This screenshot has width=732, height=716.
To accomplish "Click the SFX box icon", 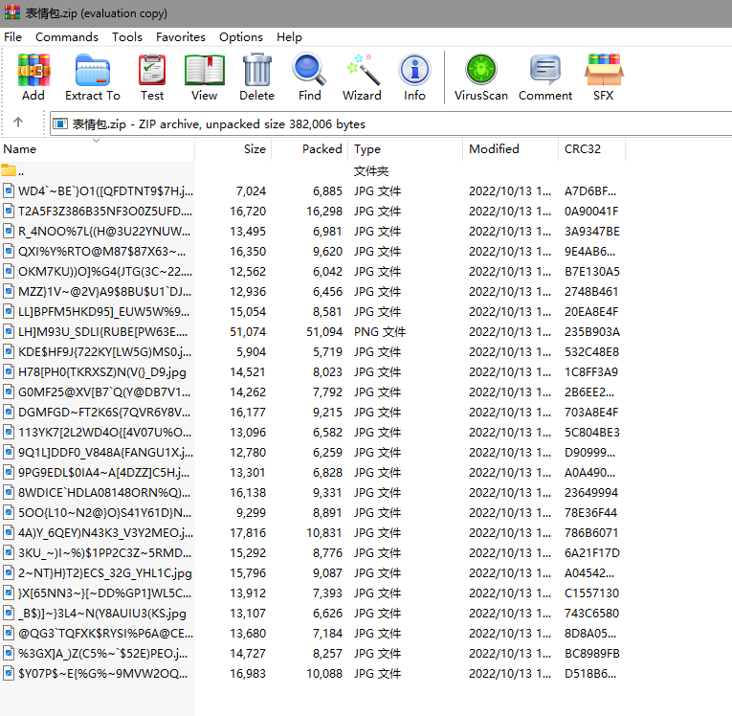I will [604, 70].
